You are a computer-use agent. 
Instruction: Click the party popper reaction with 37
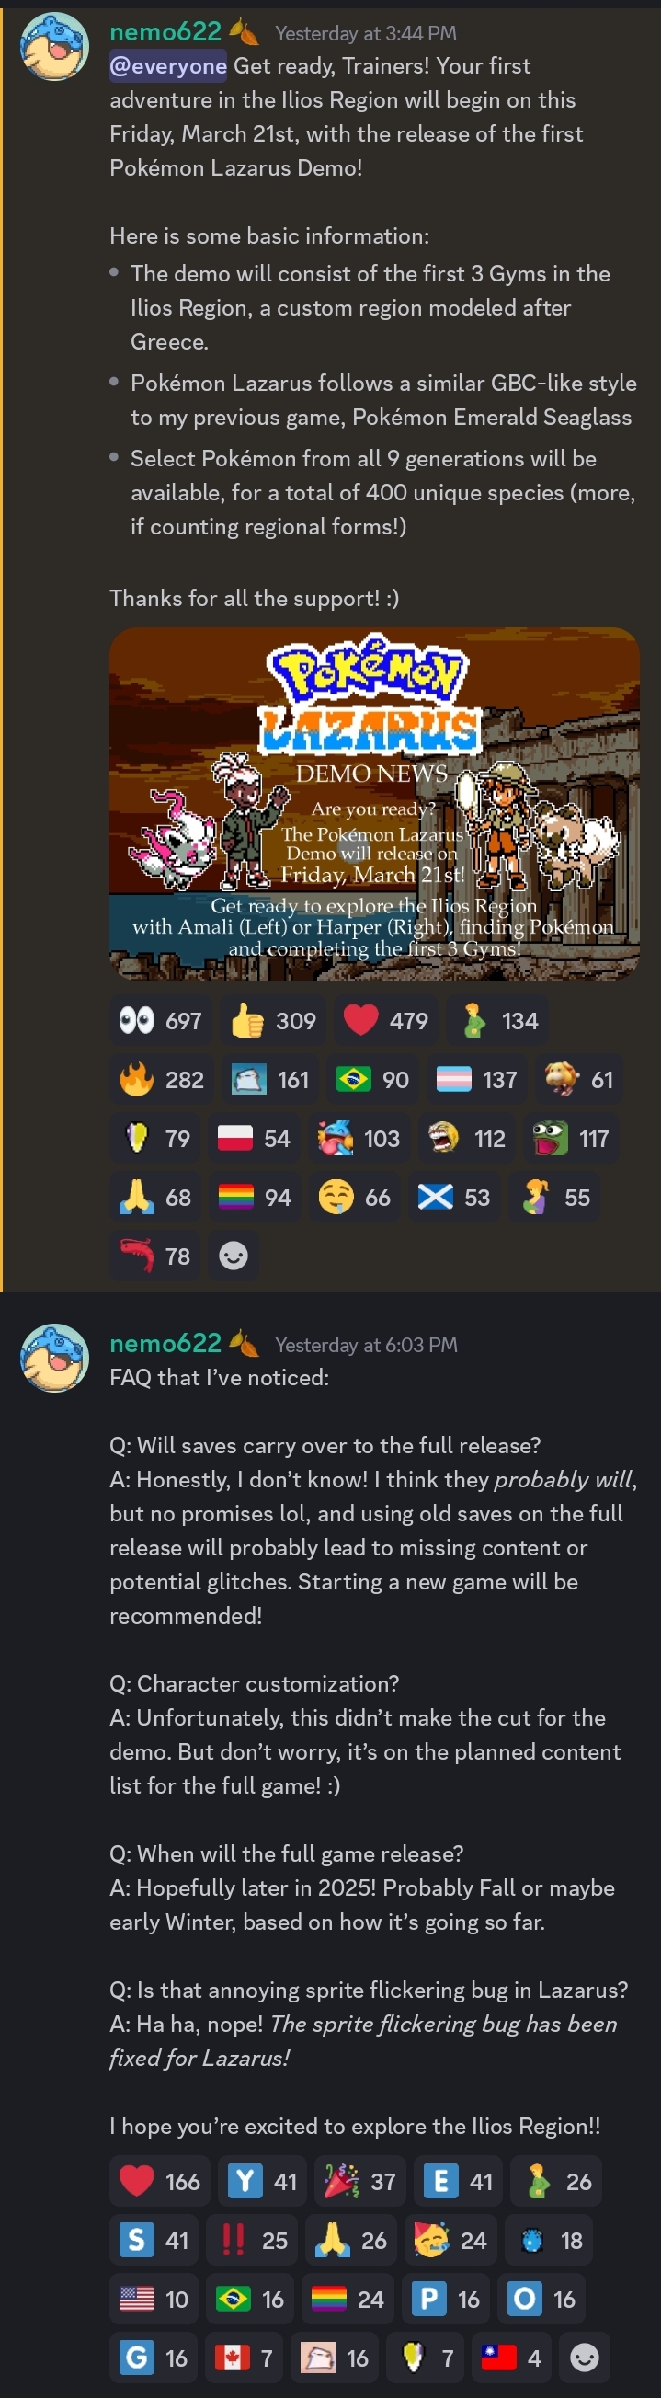pos(360,2180)
